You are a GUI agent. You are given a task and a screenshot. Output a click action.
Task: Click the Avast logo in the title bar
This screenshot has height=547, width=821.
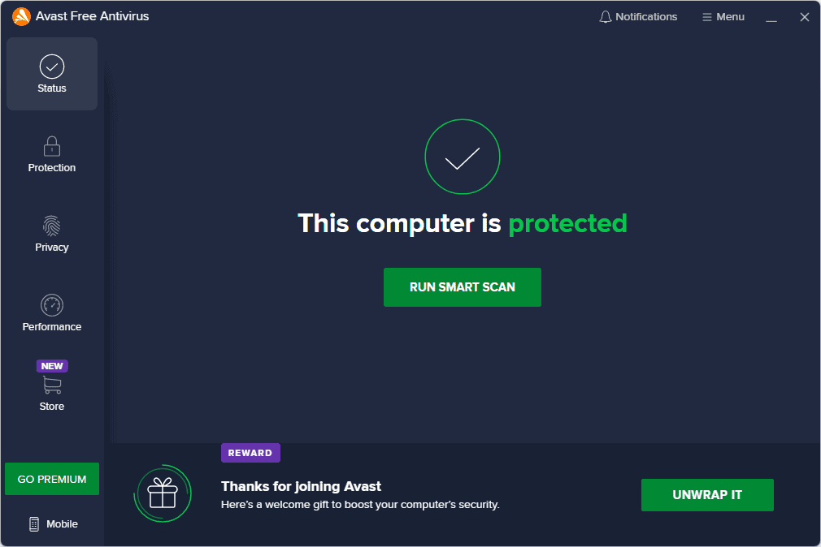(21, 16)
